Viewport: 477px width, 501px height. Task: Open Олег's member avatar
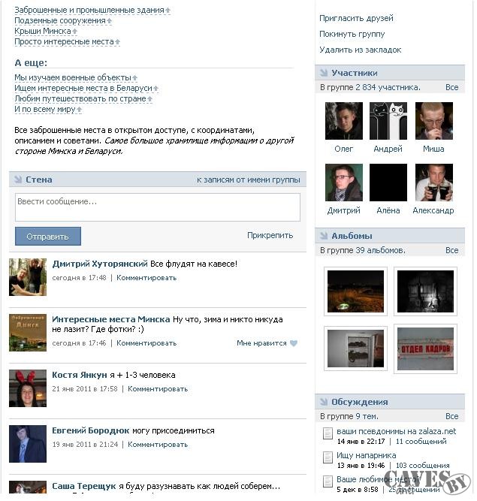coord(345,122)
